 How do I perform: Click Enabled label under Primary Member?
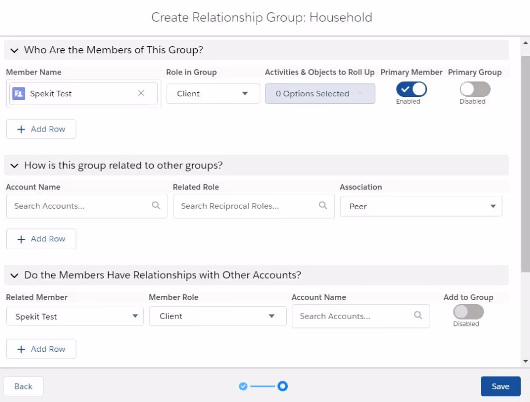click(408, 101)
